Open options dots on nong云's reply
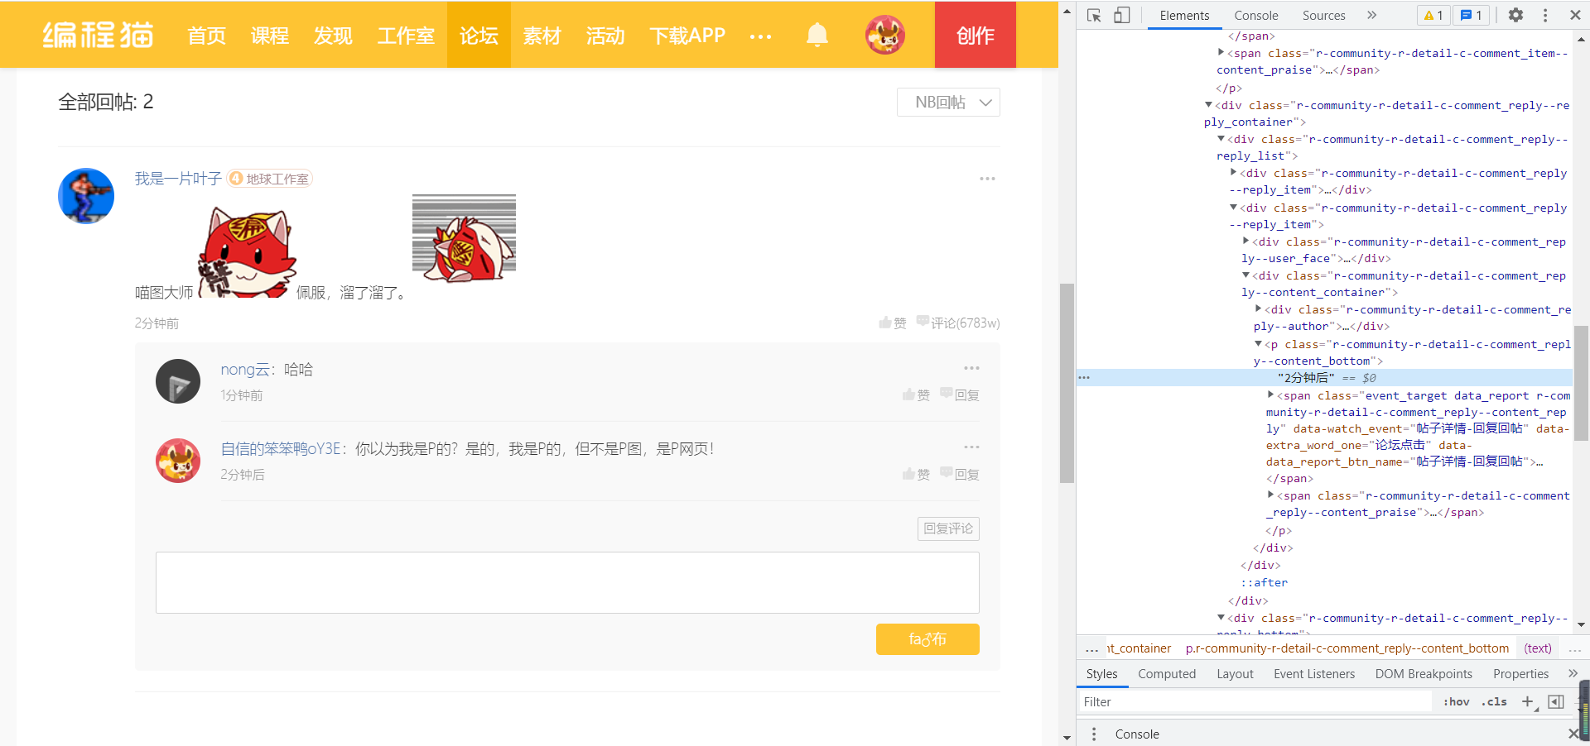 [971, 368]
